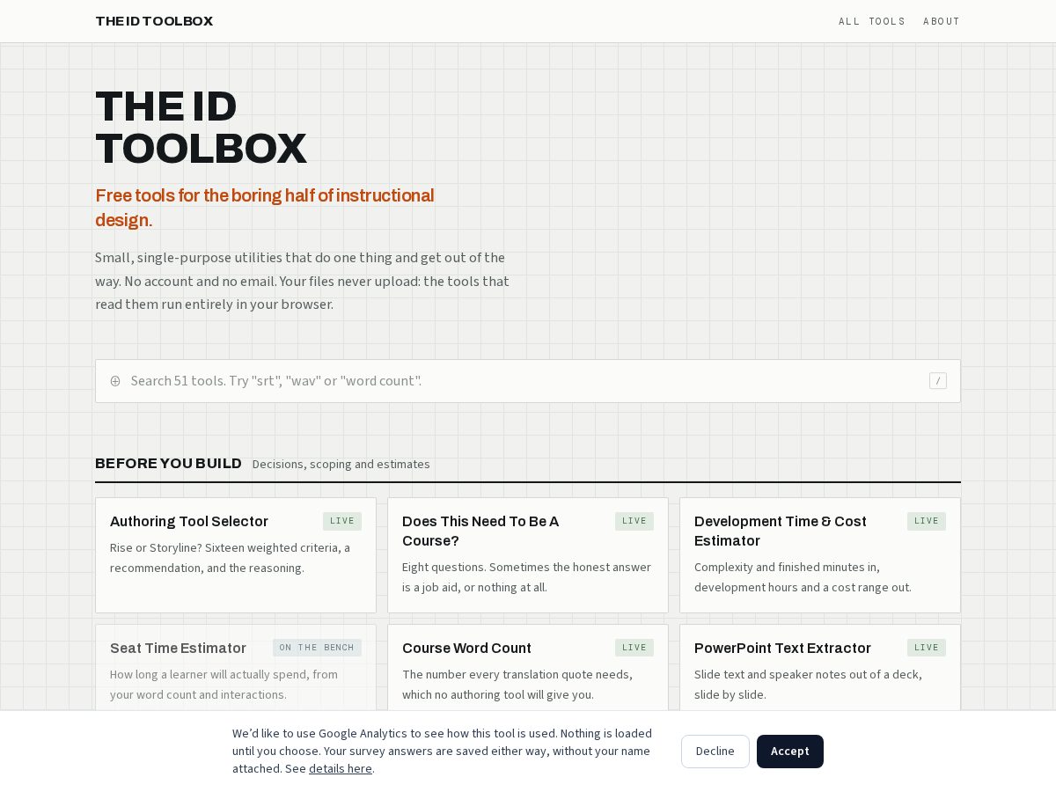The height and width of the screenshot is (792, 1056).
Task: Accept Google Analytics tracking
Action: pos(790,752)
